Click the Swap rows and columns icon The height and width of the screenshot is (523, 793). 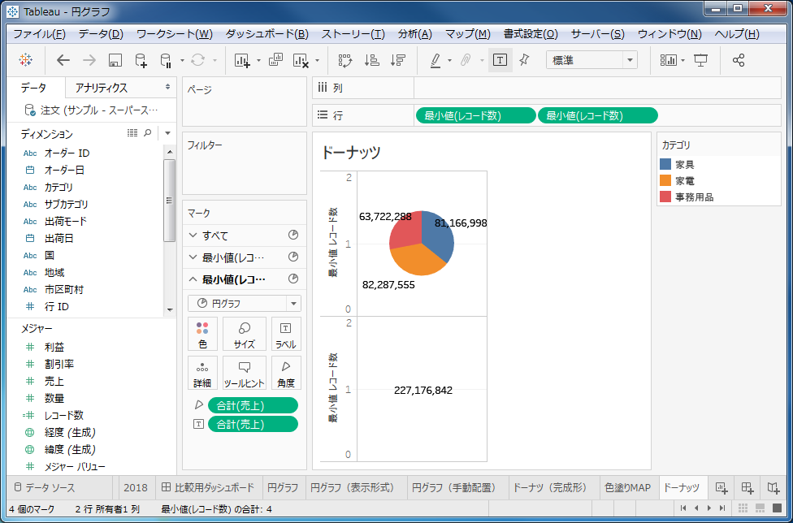[344, 60]
